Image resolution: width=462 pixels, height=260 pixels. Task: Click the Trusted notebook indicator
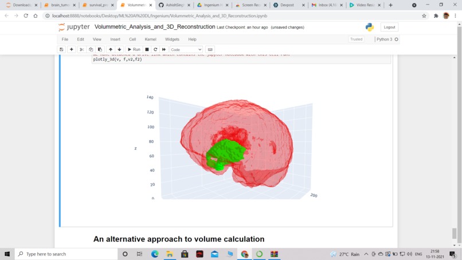[356, 39]
